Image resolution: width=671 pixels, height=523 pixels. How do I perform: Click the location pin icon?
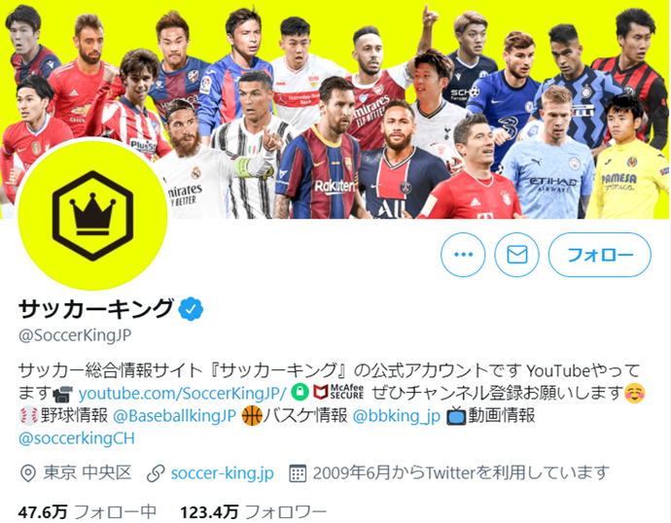click(x=28, y=473)
